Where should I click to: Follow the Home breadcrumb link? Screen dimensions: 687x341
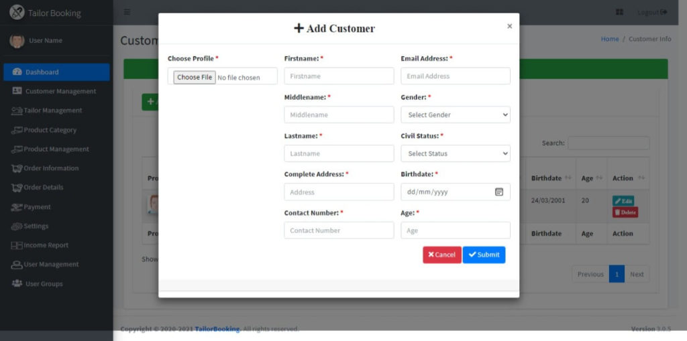[609, 39]
